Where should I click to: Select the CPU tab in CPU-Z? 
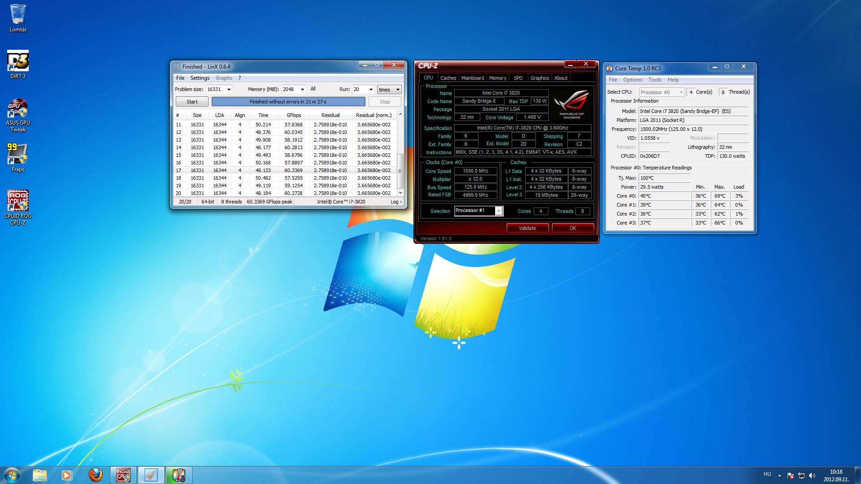[x=428, y=78]
